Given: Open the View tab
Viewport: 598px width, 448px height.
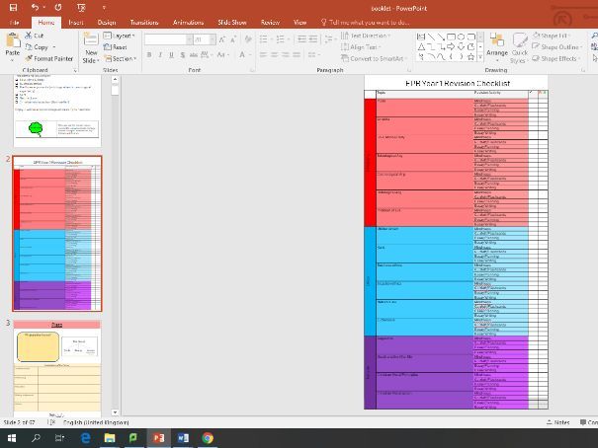Looking at the screenshot, I should click(300, 23).
